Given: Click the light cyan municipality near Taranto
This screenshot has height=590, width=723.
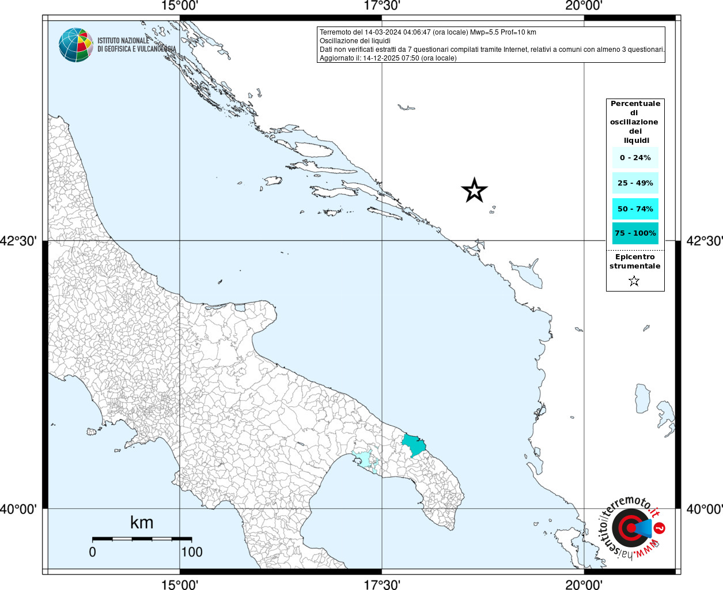Looking at the screenshot, I should point(364,459).
